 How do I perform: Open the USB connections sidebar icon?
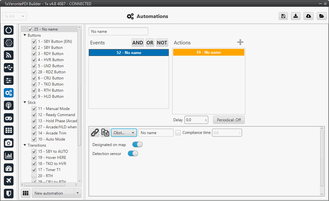click(x=9, y=68)
